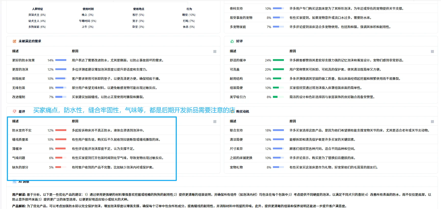Select the 无味包装 row
Image resolution: width=441 pixels, height=209 pixels.
pos(113,88)
